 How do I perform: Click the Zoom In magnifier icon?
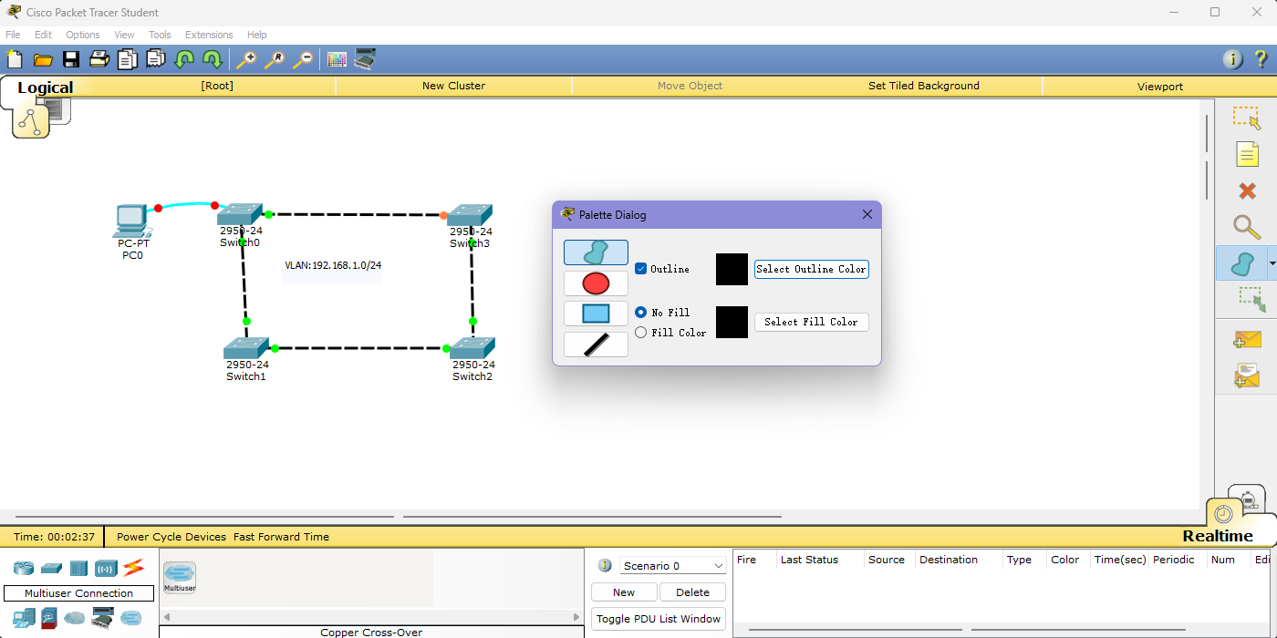[x=245, y=59]
